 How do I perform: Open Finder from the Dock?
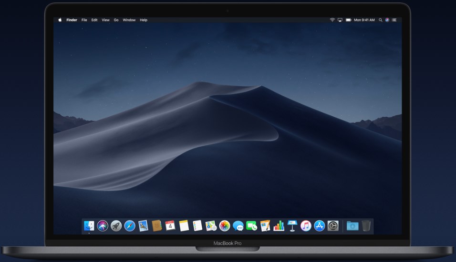pos(89,226)
